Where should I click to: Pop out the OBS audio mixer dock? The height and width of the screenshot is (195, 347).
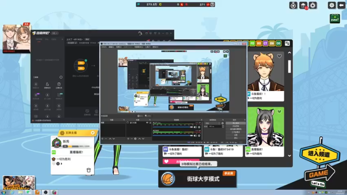201,120
